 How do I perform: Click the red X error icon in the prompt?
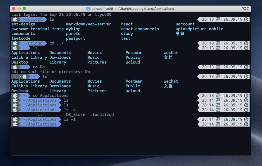point(15,77)
